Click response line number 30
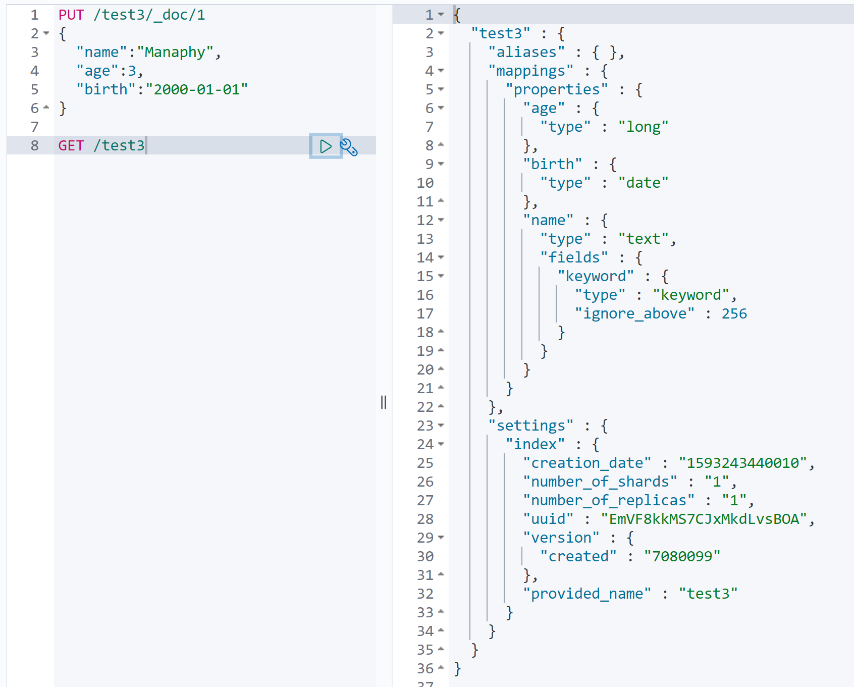Screen dimensions: 854x687 425,556
